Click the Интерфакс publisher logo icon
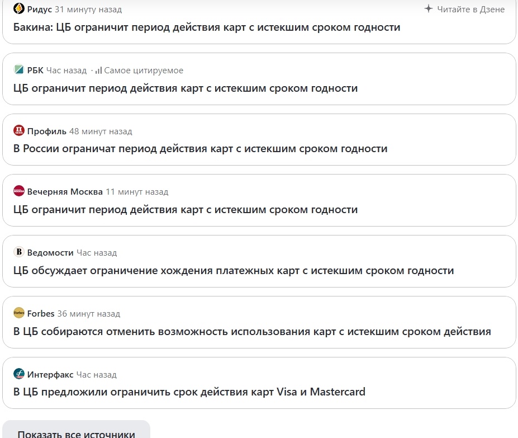The width and height of the screenshot is (518, 438). point(18,374)
